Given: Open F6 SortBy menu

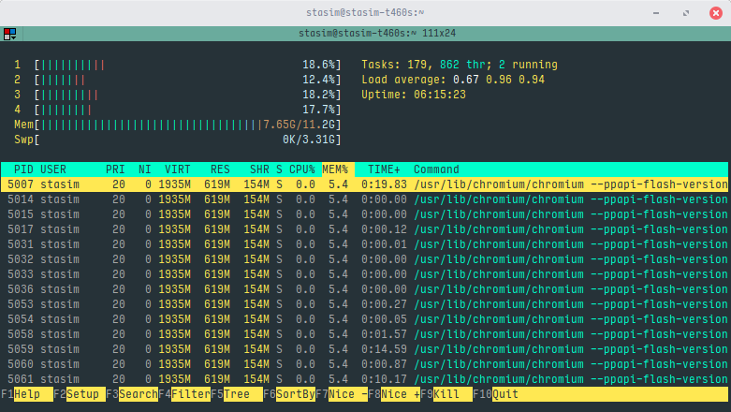Looking at the screenshot, I should click(289, 394).
